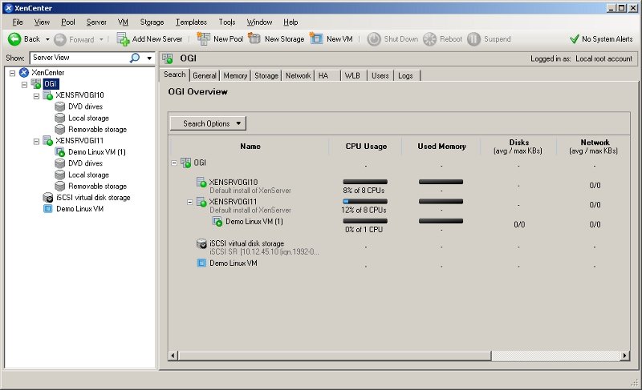Screen dimensions: 642x390
Task: Click the search magnifier icon in Show box
Action: 134,58
